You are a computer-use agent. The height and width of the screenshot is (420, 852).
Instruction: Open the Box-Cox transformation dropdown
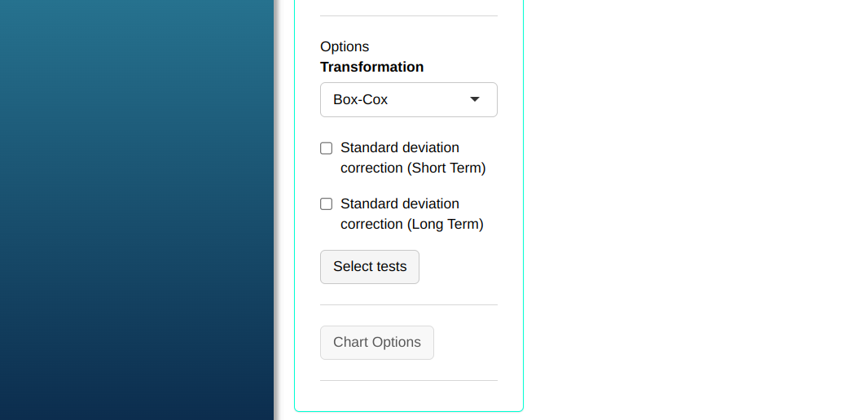click(x=408, y=99)
